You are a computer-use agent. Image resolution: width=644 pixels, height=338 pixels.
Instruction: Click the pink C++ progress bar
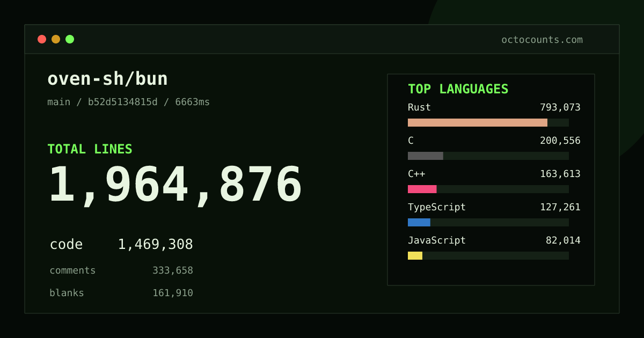pos(422,189)
